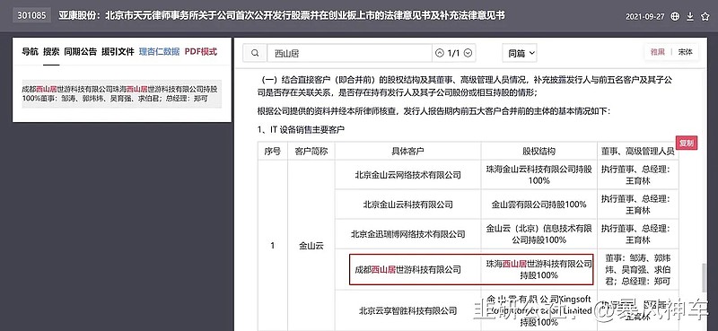Click column header 序号
Viewport: 718px width, 331px height.
tap(273, 151)
